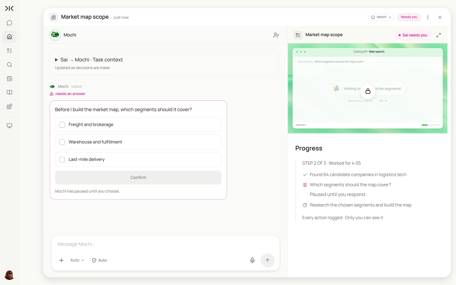The width and height of the screenshot is (456, 285).
Task: Check the Last-mile delivery option
Action: (62, 160)
